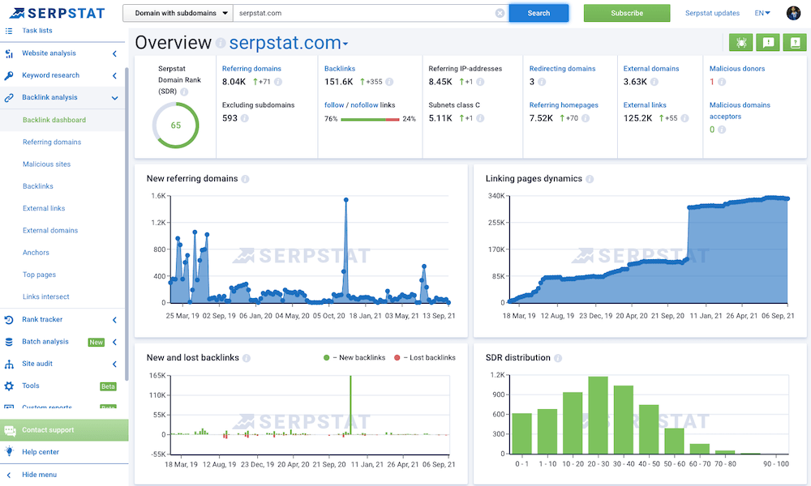Click the Batch analysis database icon
Screen dimensions: 811x486
coord(9,342)
